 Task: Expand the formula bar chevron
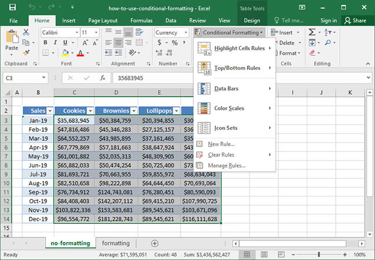(368, 77)
